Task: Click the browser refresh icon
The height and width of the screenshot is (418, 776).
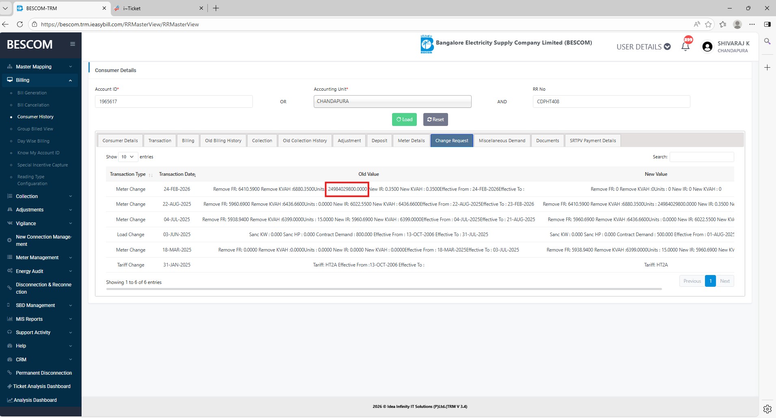Action: 19,24
